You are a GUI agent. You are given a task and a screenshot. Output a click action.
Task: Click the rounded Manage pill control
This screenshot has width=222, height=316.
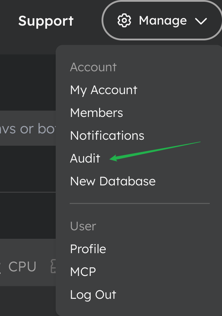(x=162, y=20)
